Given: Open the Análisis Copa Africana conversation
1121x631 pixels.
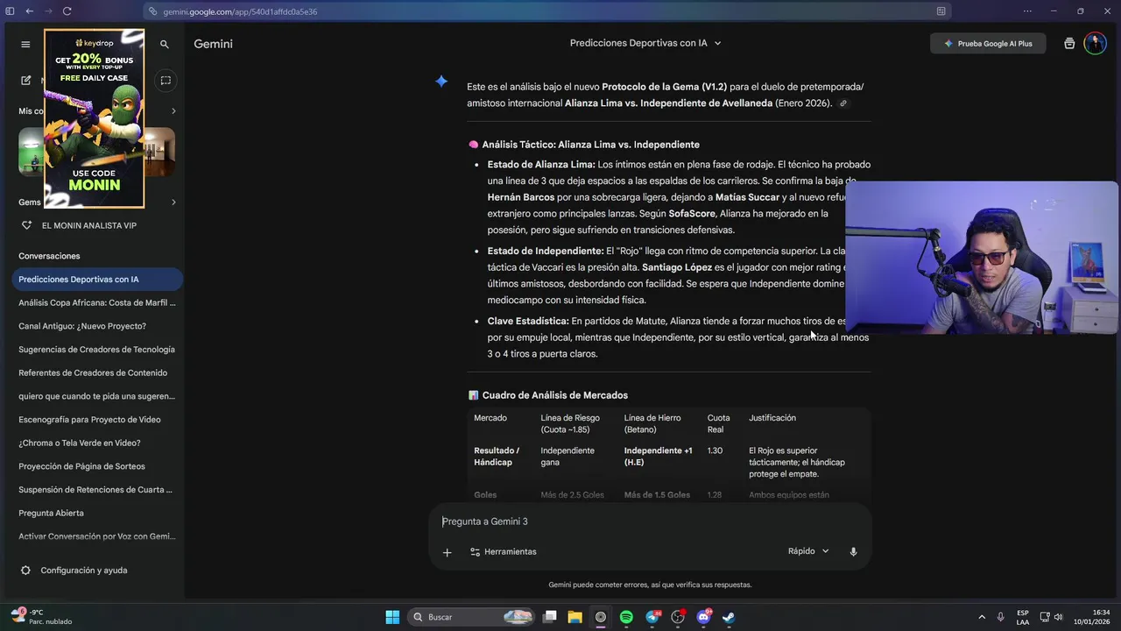Looking at the screenshot, I should [x=97, y=302].
